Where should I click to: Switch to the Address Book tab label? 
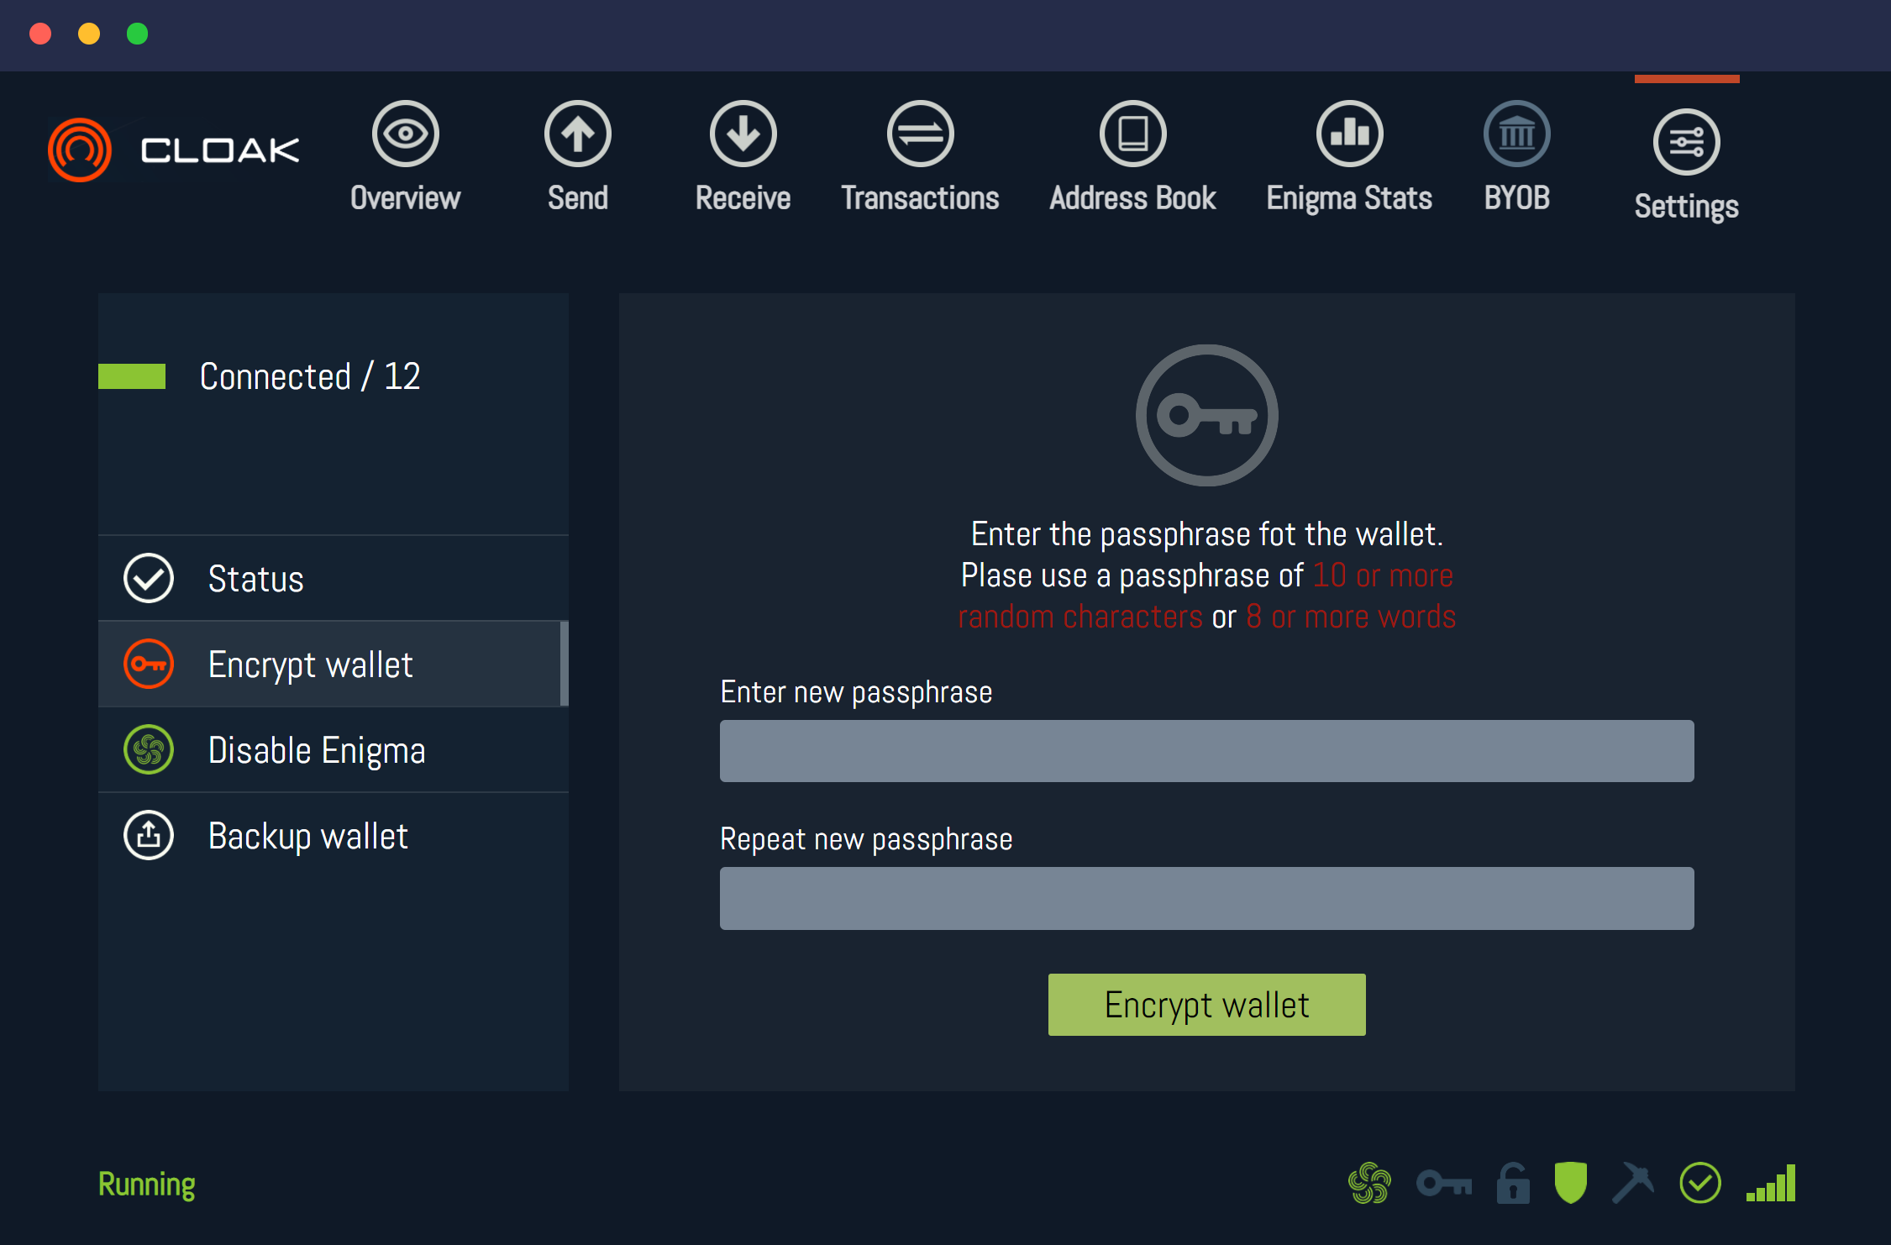[1133, 198]
